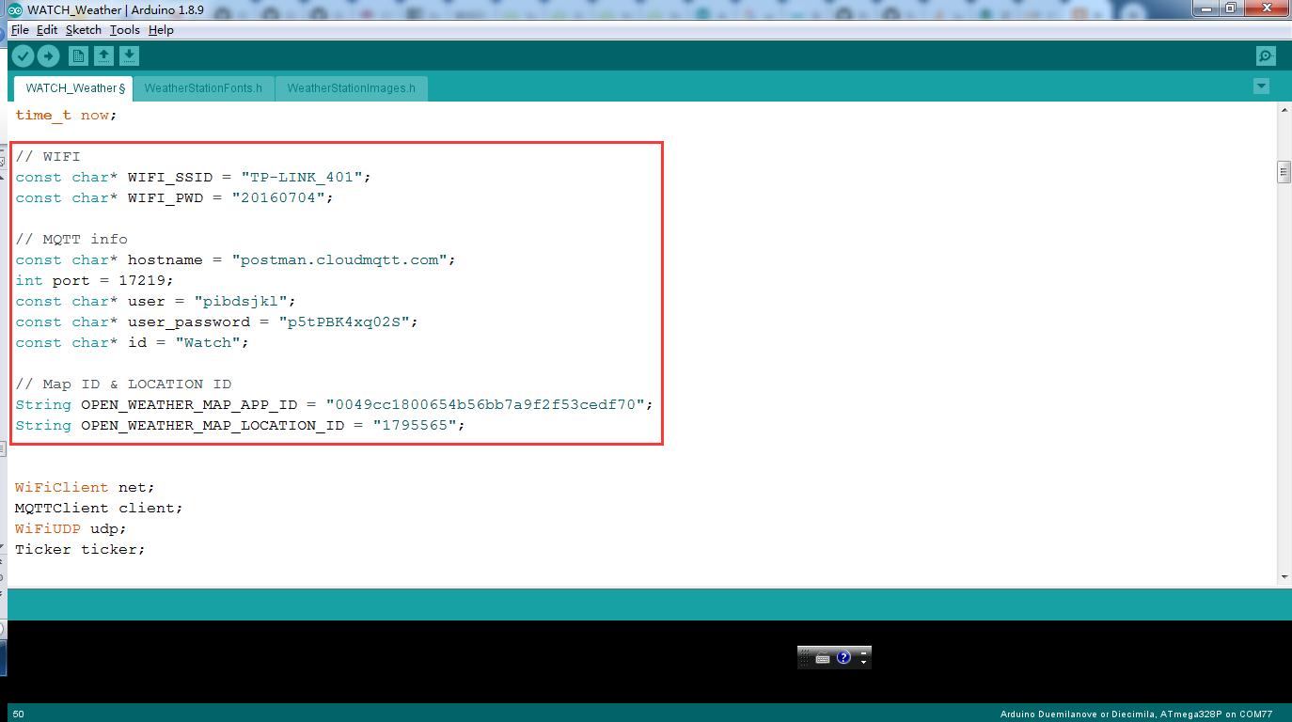Open a sketch using the Open icon
Viewport: 1292px width, 722px height.
tap(104, 56)
